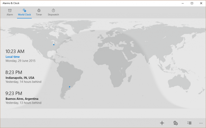Image resolution: width=206 pixels, height=128 pixels.
Task: Minimize the Alarms & Clock window
Action: click(183, 3)
